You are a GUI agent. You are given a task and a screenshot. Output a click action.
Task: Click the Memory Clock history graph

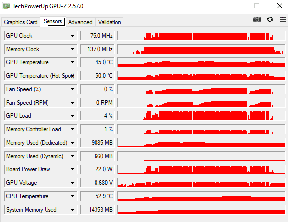(201, 49)
